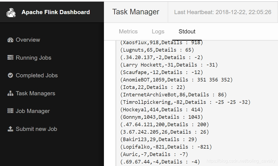278x166 pixels.
Task: Navigate to Task Managers
Action: tap(35, 93)
